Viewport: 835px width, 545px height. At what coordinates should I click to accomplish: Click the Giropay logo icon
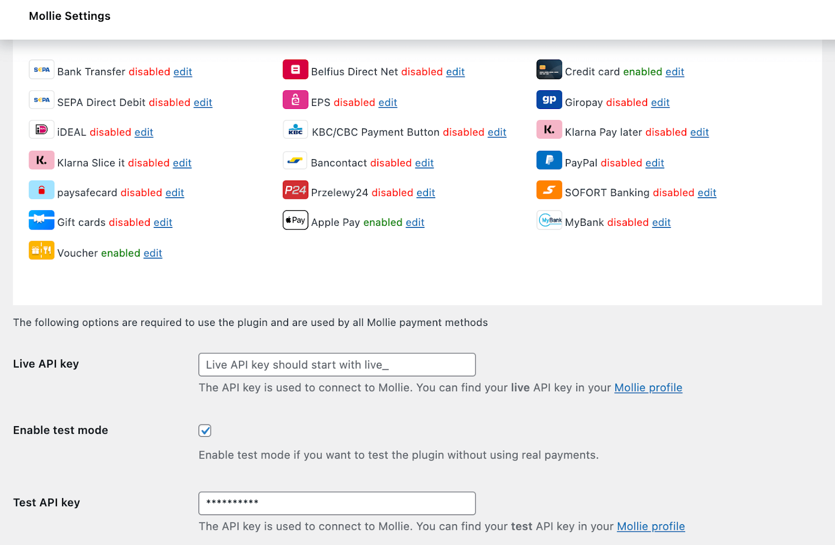point(549,100)
